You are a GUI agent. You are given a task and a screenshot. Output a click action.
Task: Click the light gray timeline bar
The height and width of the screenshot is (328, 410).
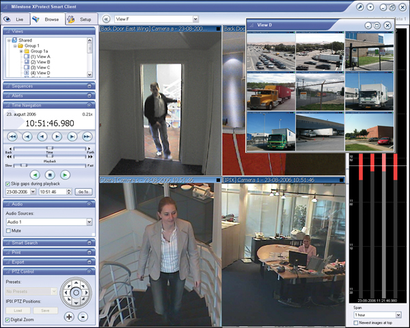click(x=383, y=225)
